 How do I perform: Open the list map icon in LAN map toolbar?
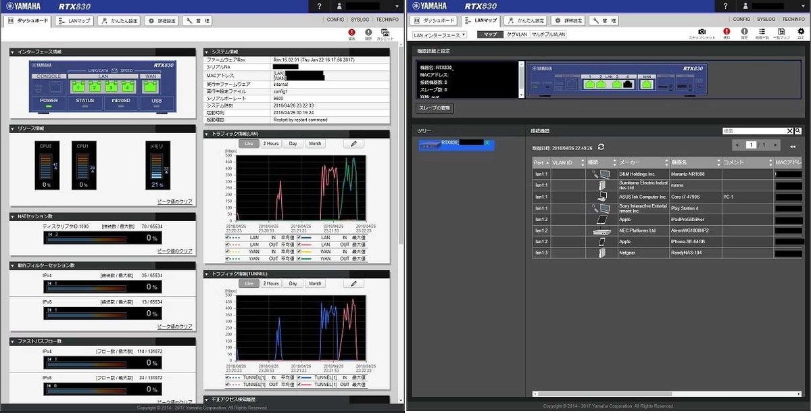point(781,31)
